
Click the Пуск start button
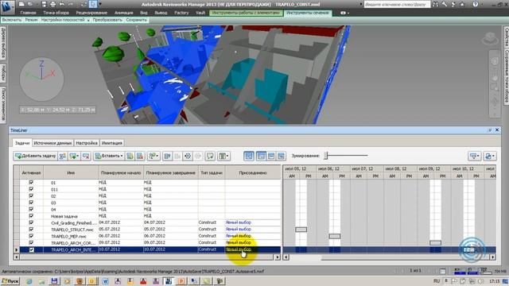(10, 281)
